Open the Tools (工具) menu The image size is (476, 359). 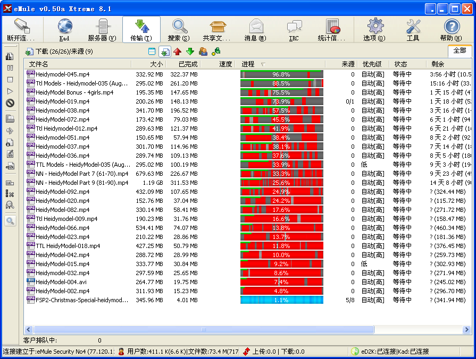[413, 30]
